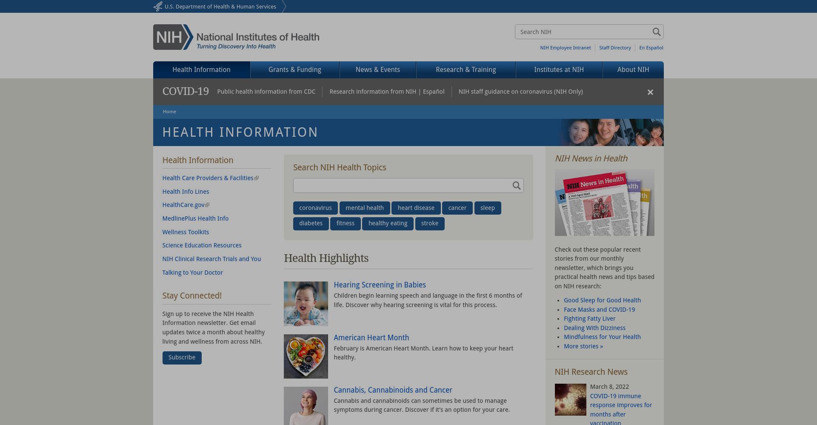Open NIH staff guidance on coronavirus link

coord(521,92)
